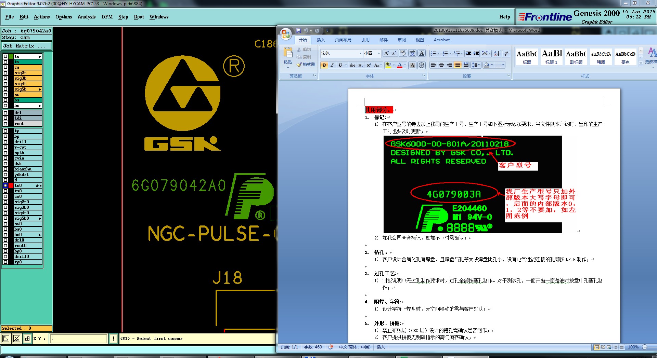
Task: Open the DFM menu in Genesis
Action: click(x=107, y=17)
